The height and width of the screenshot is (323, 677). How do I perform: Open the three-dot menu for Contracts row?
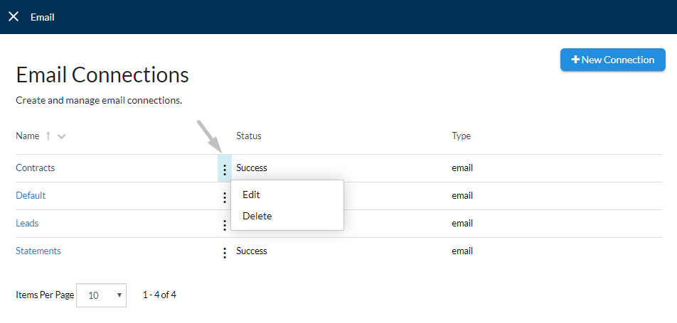(x=225, y=168)
